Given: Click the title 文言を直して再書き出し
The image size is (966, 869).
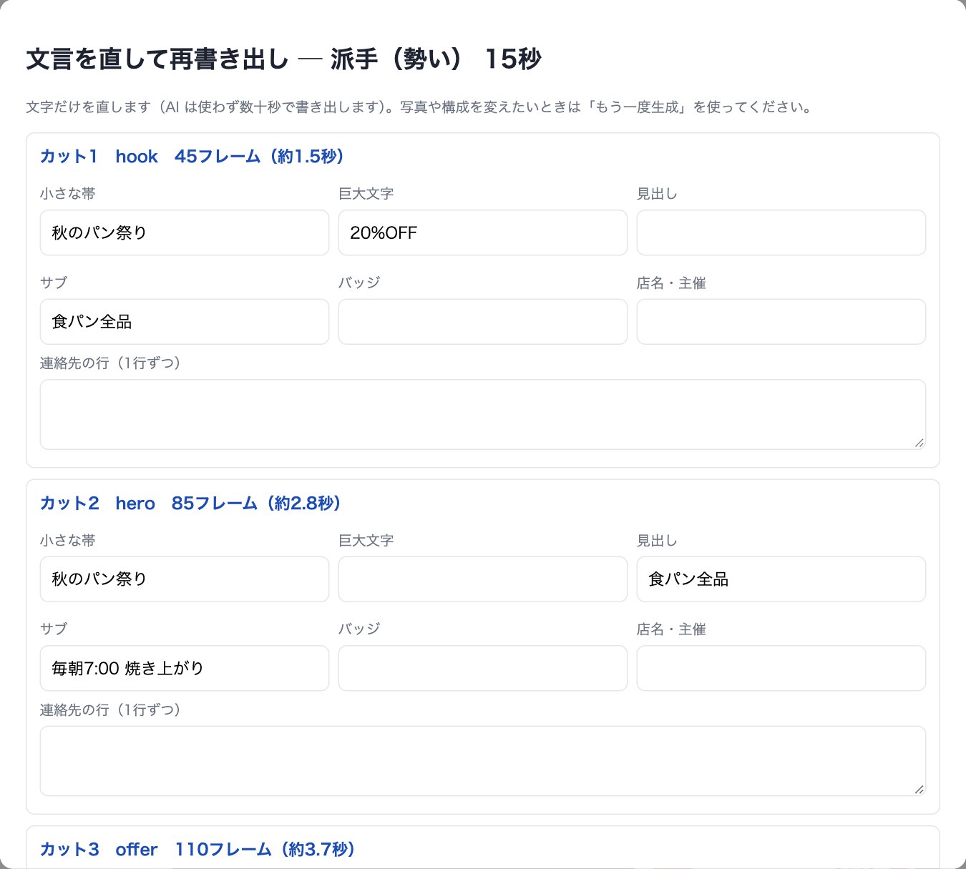Looking at the screenshot, I should click(x=157, y=59).
